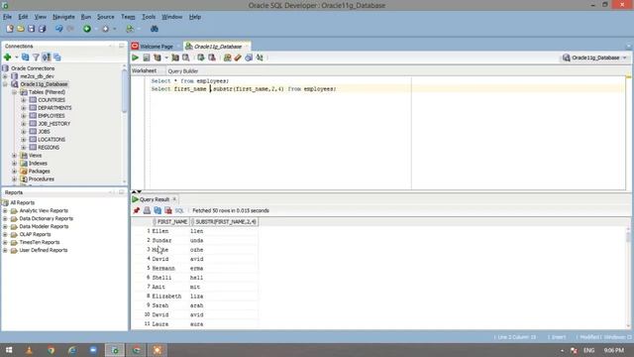Expand the User Defined Reports folder
The height and width of the screenshot is (357, 634).
(x=5, y=250)
